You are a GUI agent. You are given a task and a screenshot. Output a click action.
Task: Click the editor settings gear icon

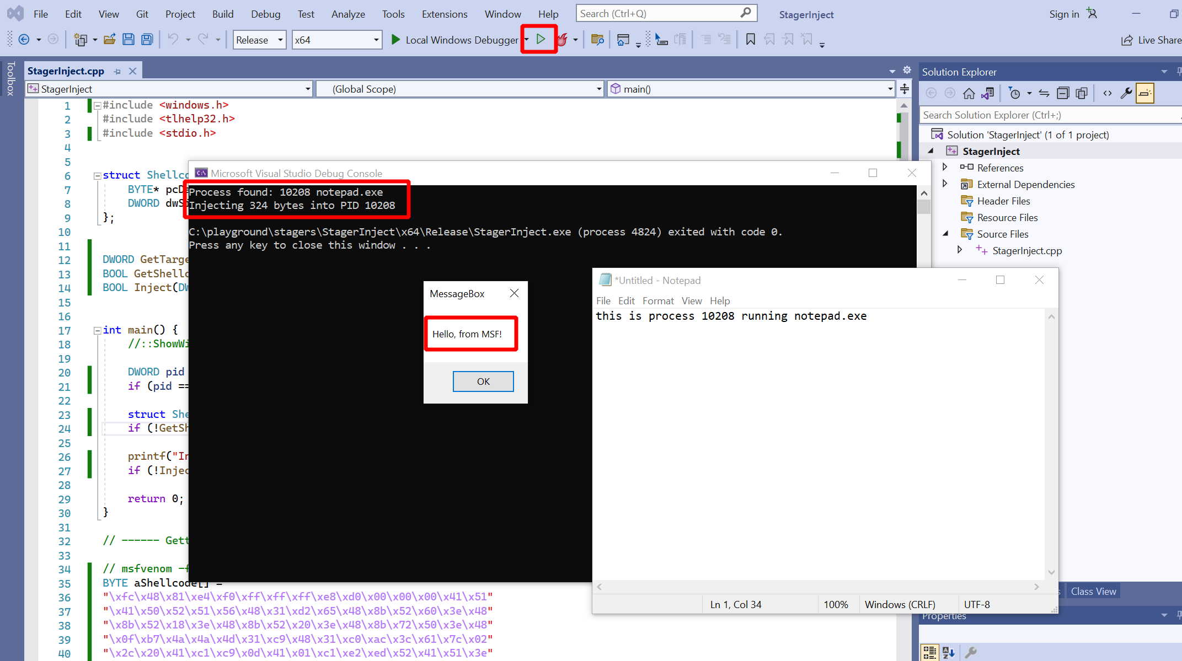click(907, 70)
